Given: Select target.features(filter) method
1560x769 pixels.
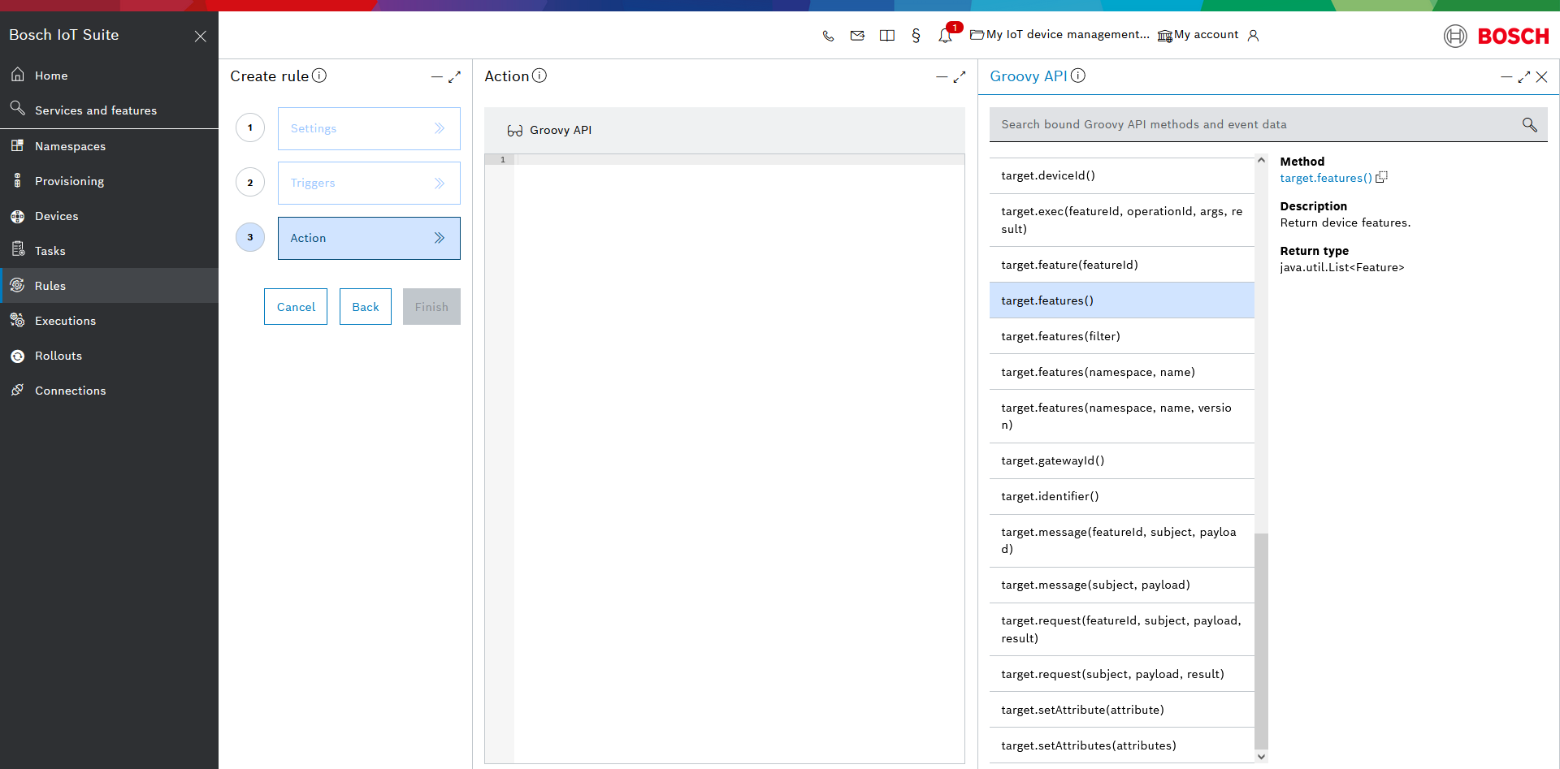Looking at the screenshot, I should pyautogui.click(x=1122, y=336).
